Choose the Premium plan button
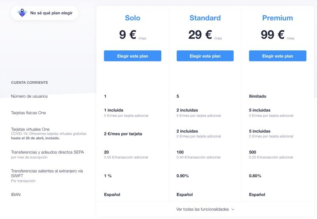The height and width of the screenshot is (219, 317). (x=278, y=56)
